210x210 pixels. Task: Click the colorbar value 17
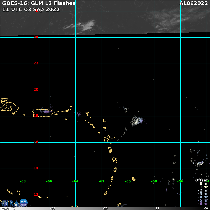pyautogui.click(x=157, y=208)
